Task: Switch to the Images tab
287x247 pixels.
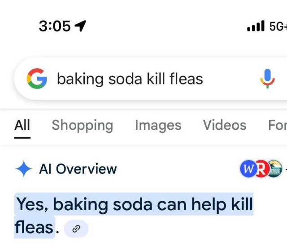Action: click(158, 125)
